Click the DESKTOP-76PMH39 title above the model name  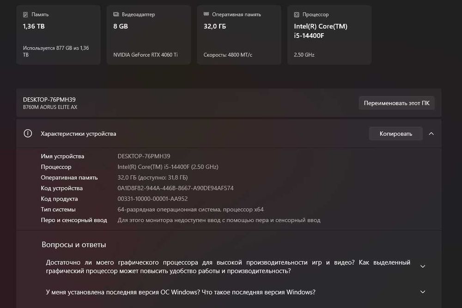49,100
